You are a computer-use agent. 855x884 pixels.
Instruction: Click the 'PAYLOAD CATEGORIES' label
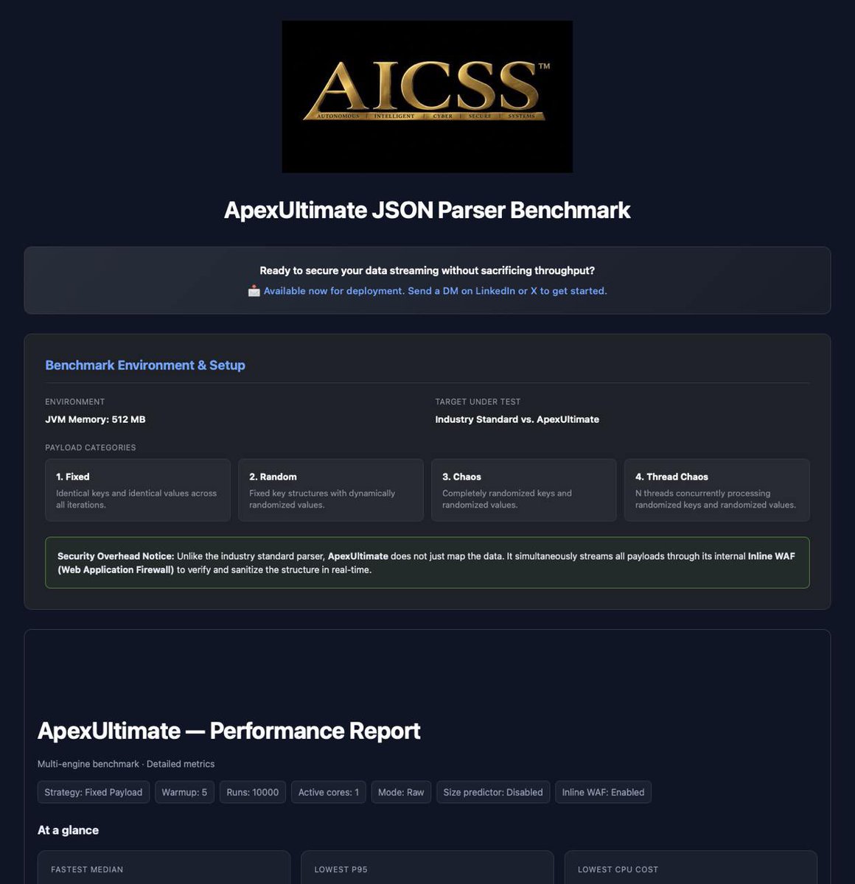(91, 447)
